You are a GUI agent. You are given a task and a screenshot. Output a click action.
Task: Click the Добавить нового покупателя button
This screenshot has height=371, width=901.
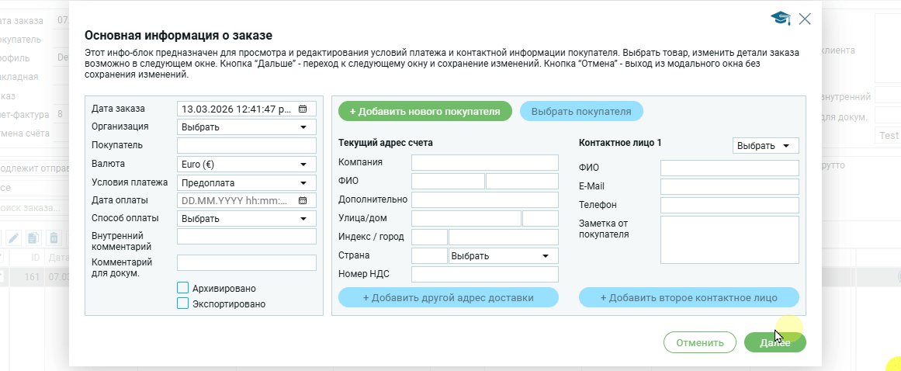(x=425, y=111)
